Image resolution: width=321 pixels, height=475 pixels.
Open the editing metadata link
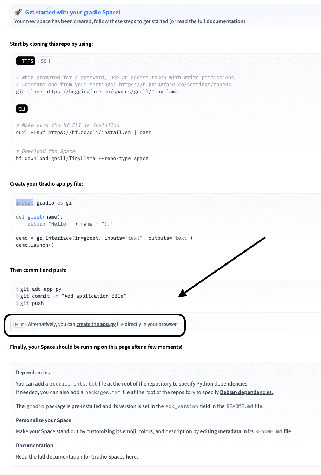pyautogui.click(x=220, y=431)
